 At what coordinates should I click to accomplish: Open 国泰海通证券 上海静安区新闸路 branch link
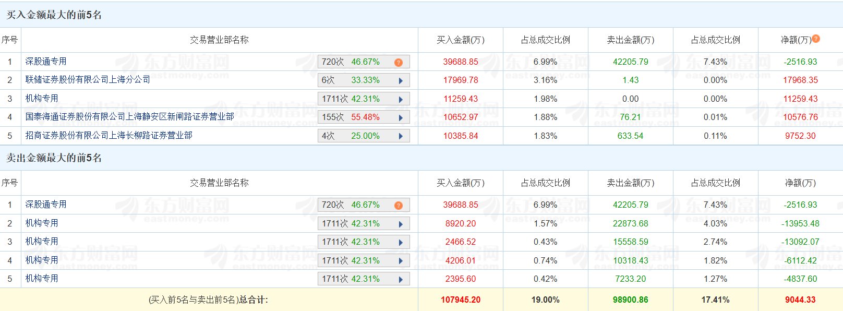(x=129, y=116)
